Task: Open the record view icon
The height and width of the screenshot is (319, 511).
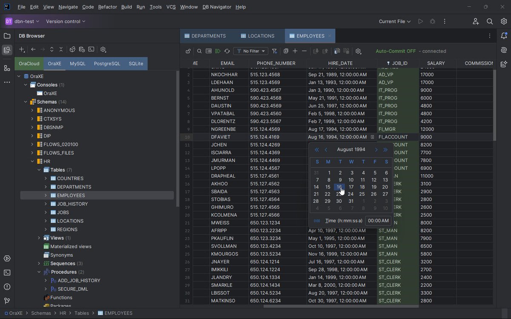Action: tap(209, 51)
